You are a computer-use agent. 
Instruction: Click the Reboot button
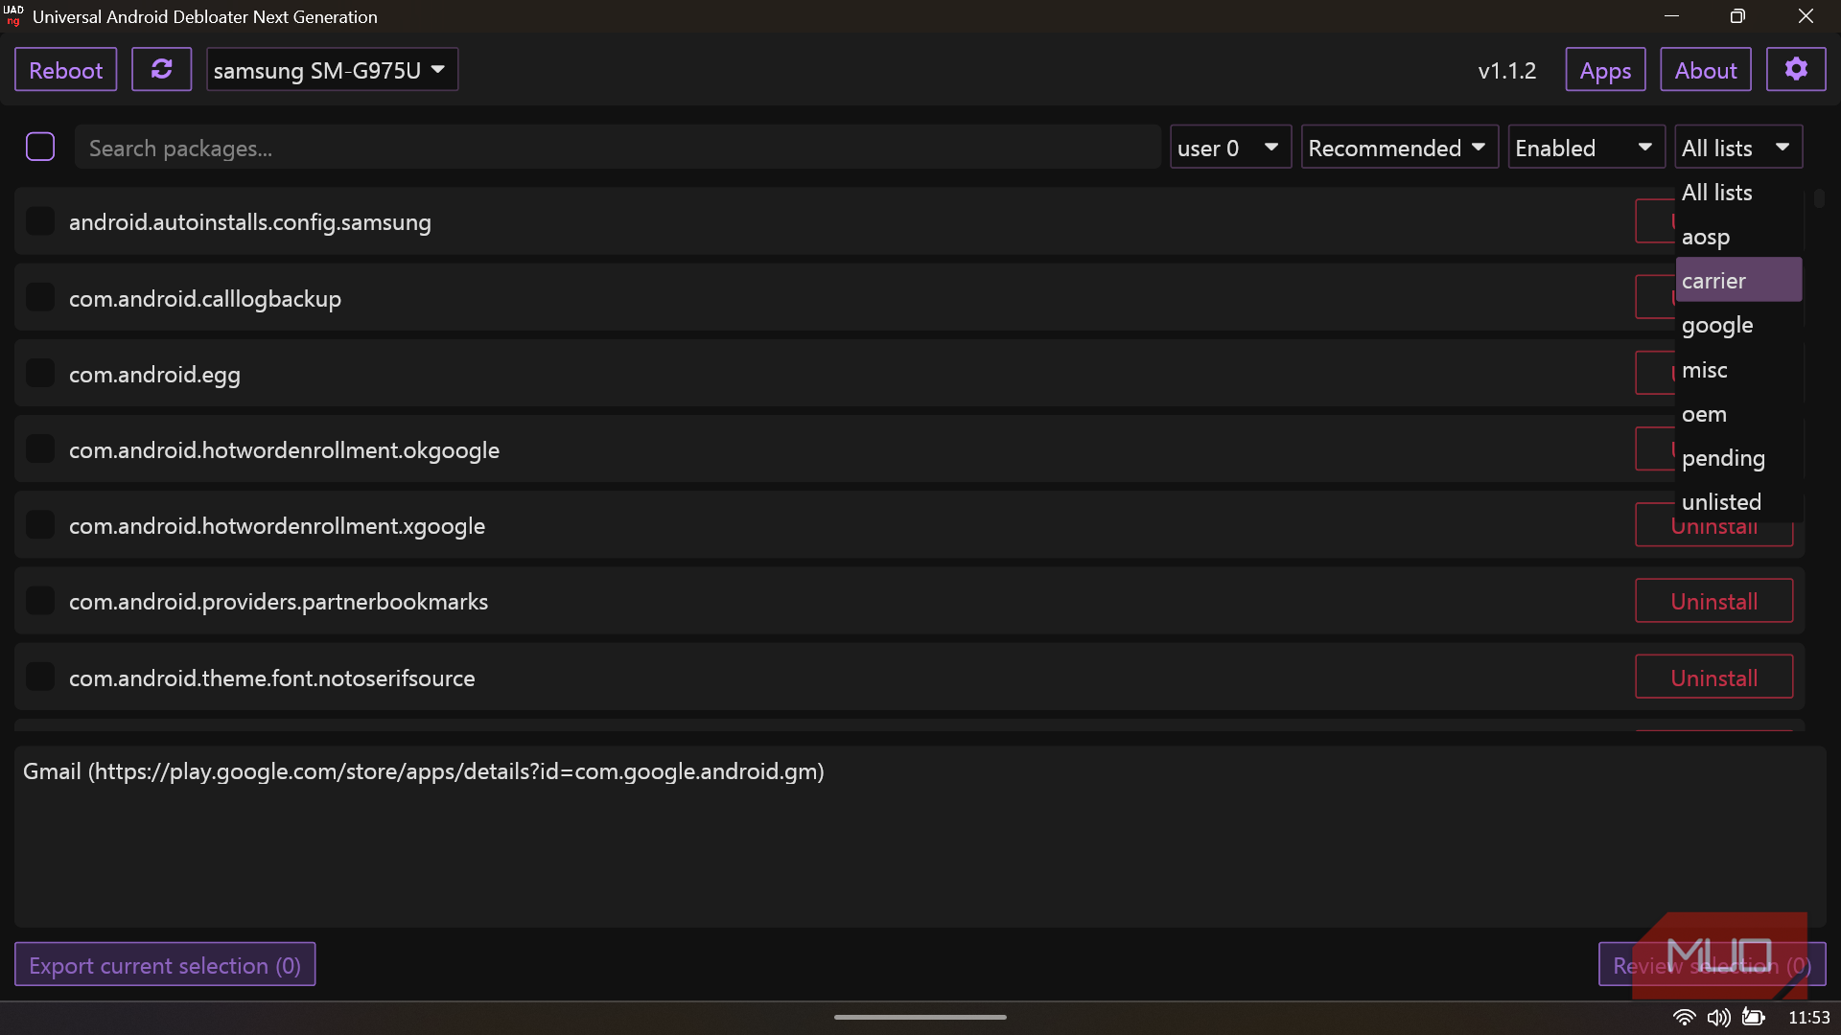pos(65,70)
